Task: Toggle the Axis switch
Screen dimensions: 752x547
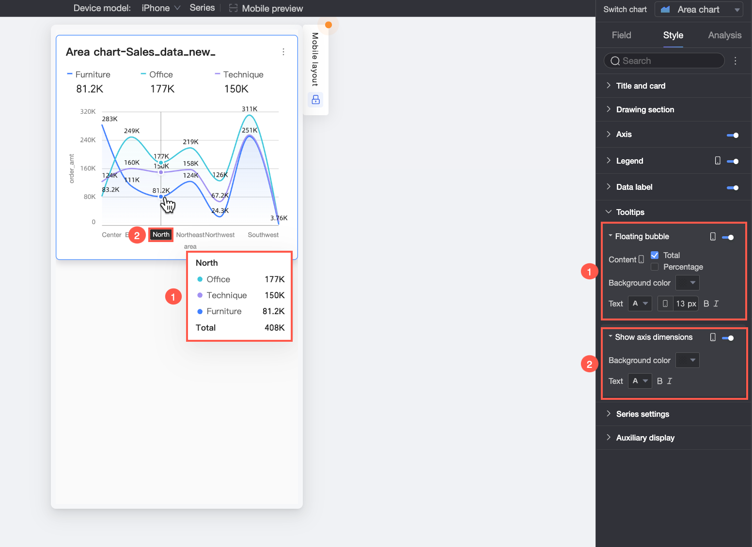Action: pyautogui.click(x=733, y=135)
